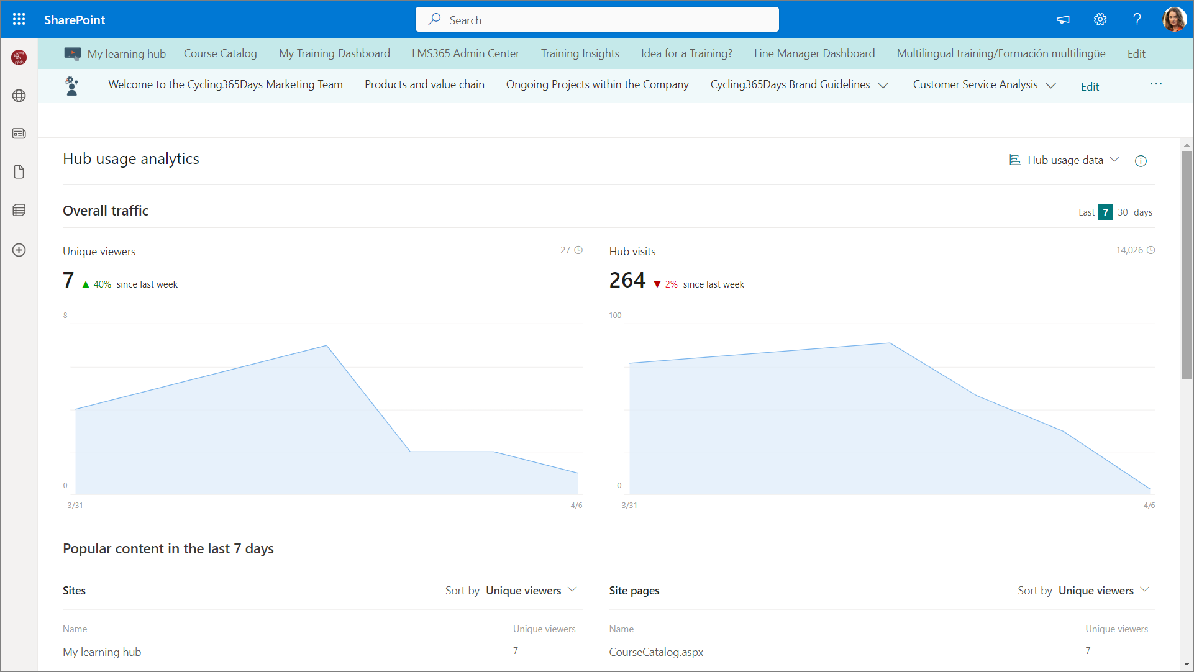Open Ongoing Projects within the Company
This screenshot has height=672, width=1194.
point(597,84)
